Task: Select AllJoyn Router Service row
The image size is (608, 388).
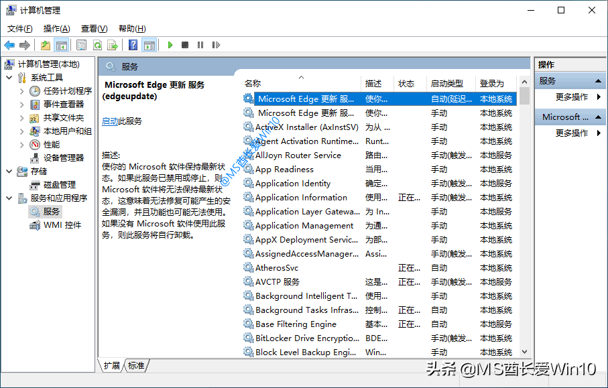Action: pos(379,155)
